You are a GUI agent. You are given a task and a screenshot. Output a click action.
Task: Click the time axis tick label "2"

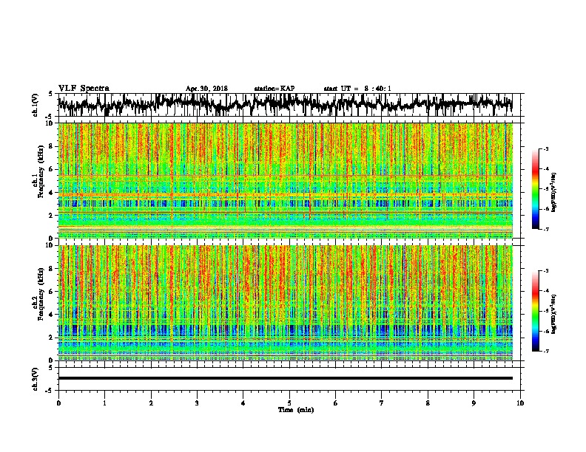pyautogui.click(x=151, y=403)
